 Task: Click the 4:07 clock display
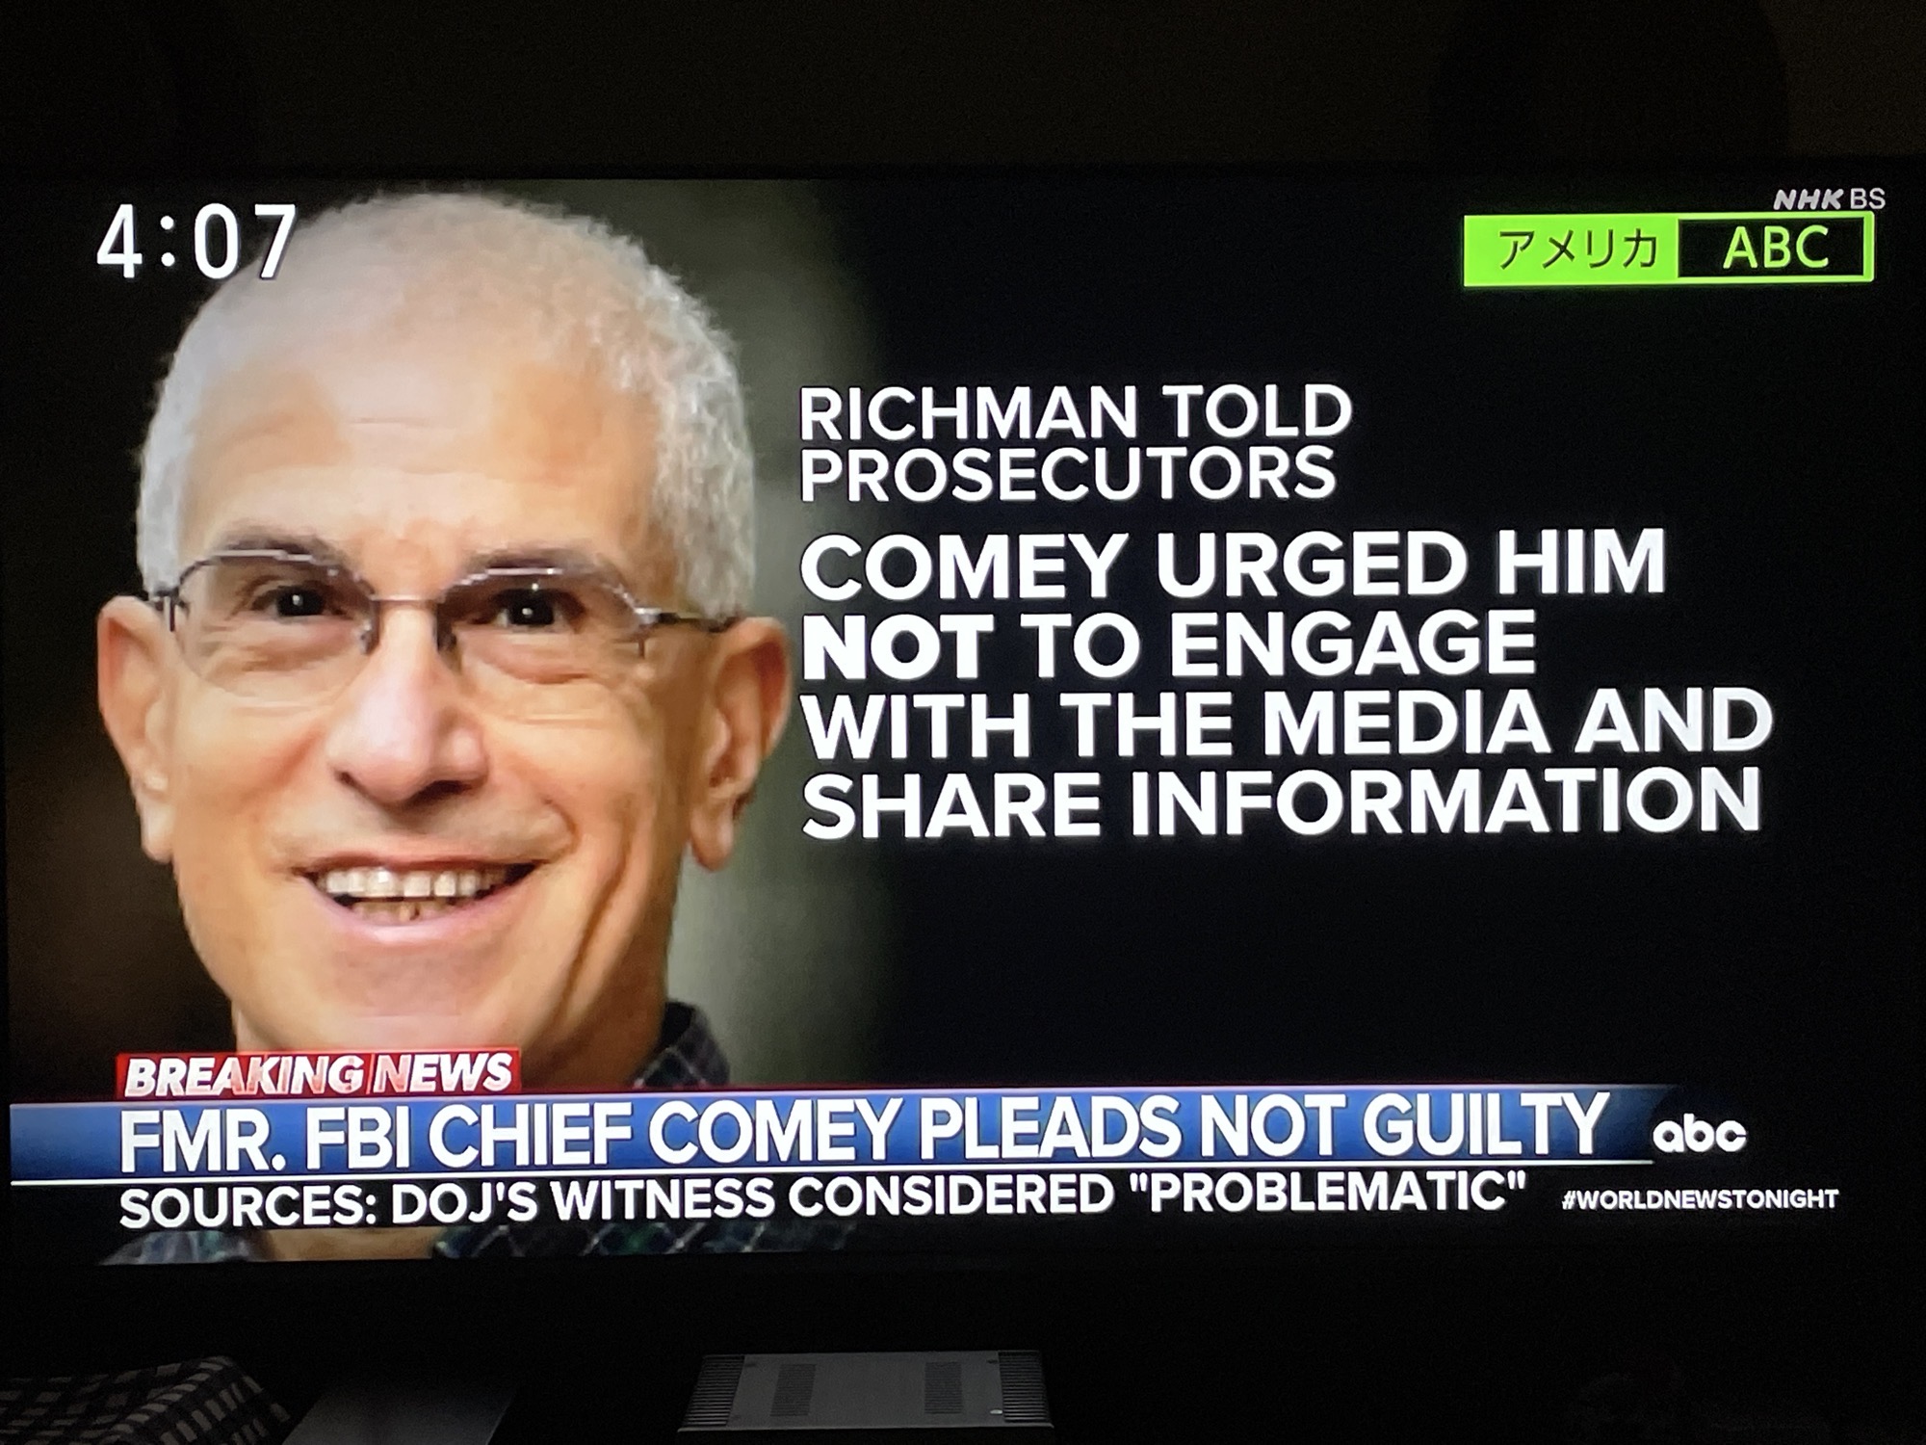click(x=196, y=241)
